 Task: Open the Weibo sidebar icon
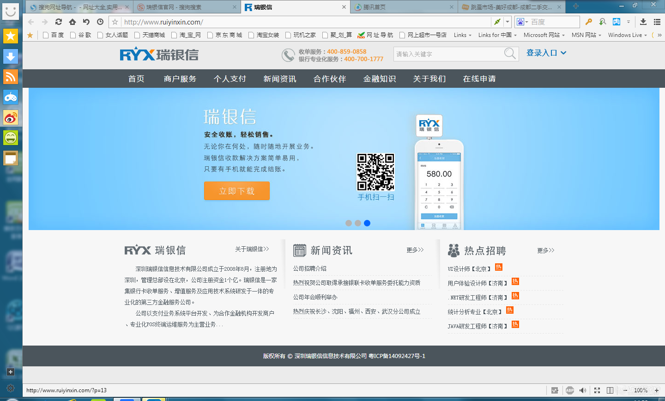coord(11,117)
